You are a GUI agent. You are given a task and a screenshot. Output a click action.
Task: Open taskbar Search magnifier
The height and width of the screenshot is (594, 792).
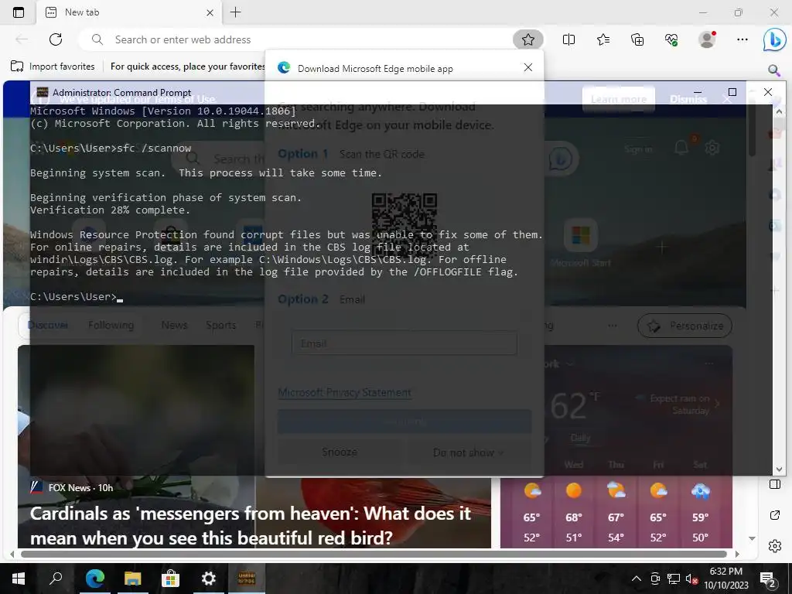tap(56, 579)
